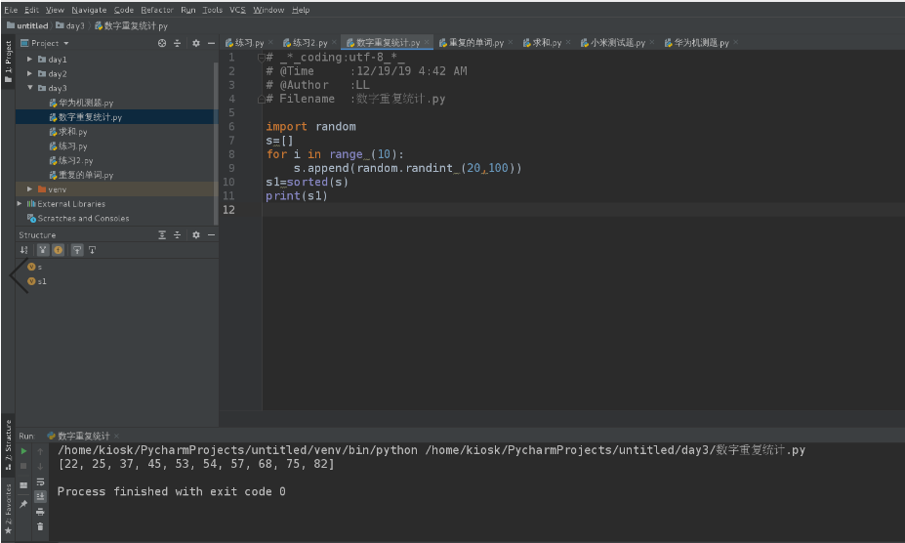Click the 2: Favorites side tool window button
The height and width of the screenshot is (543, 905).
click(8, 509)
